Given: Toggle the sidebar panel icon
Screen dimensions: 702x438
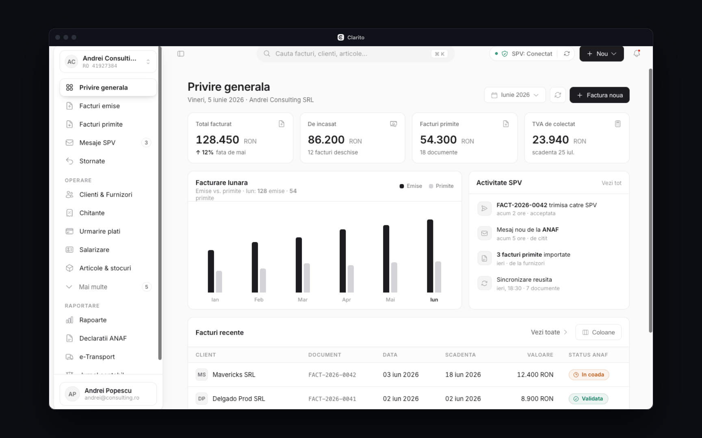Looking at the screenshot, I should [x=181, y=54].
